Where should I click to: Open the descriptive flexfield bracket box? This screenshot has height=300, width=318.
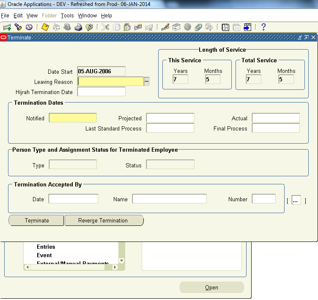click(x=296, y=200)
